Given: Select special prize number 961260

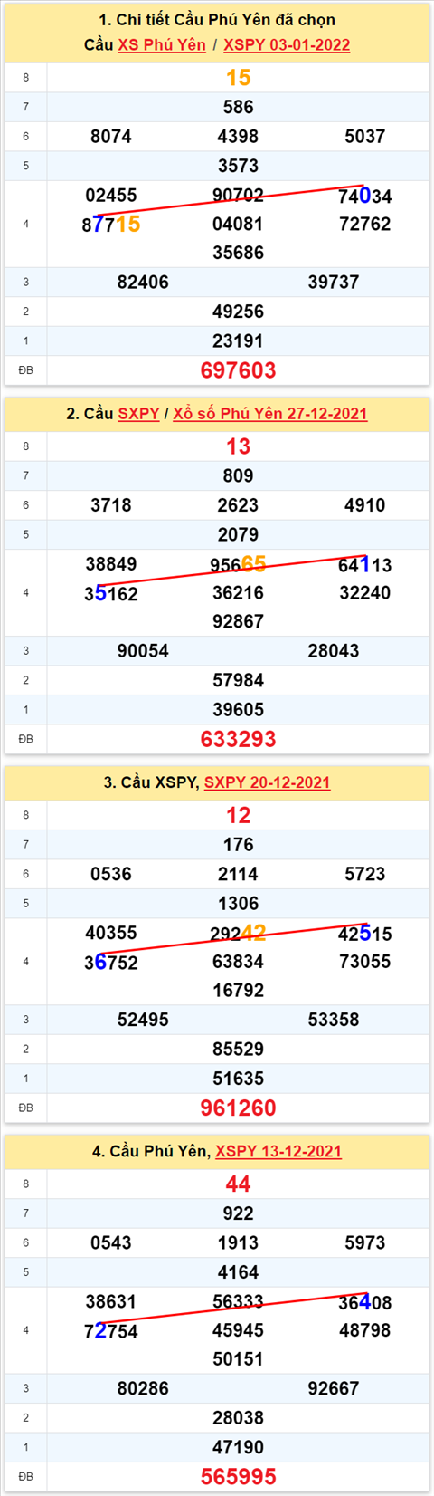Looking at the screenshot, I should (x=238, y=1108).
